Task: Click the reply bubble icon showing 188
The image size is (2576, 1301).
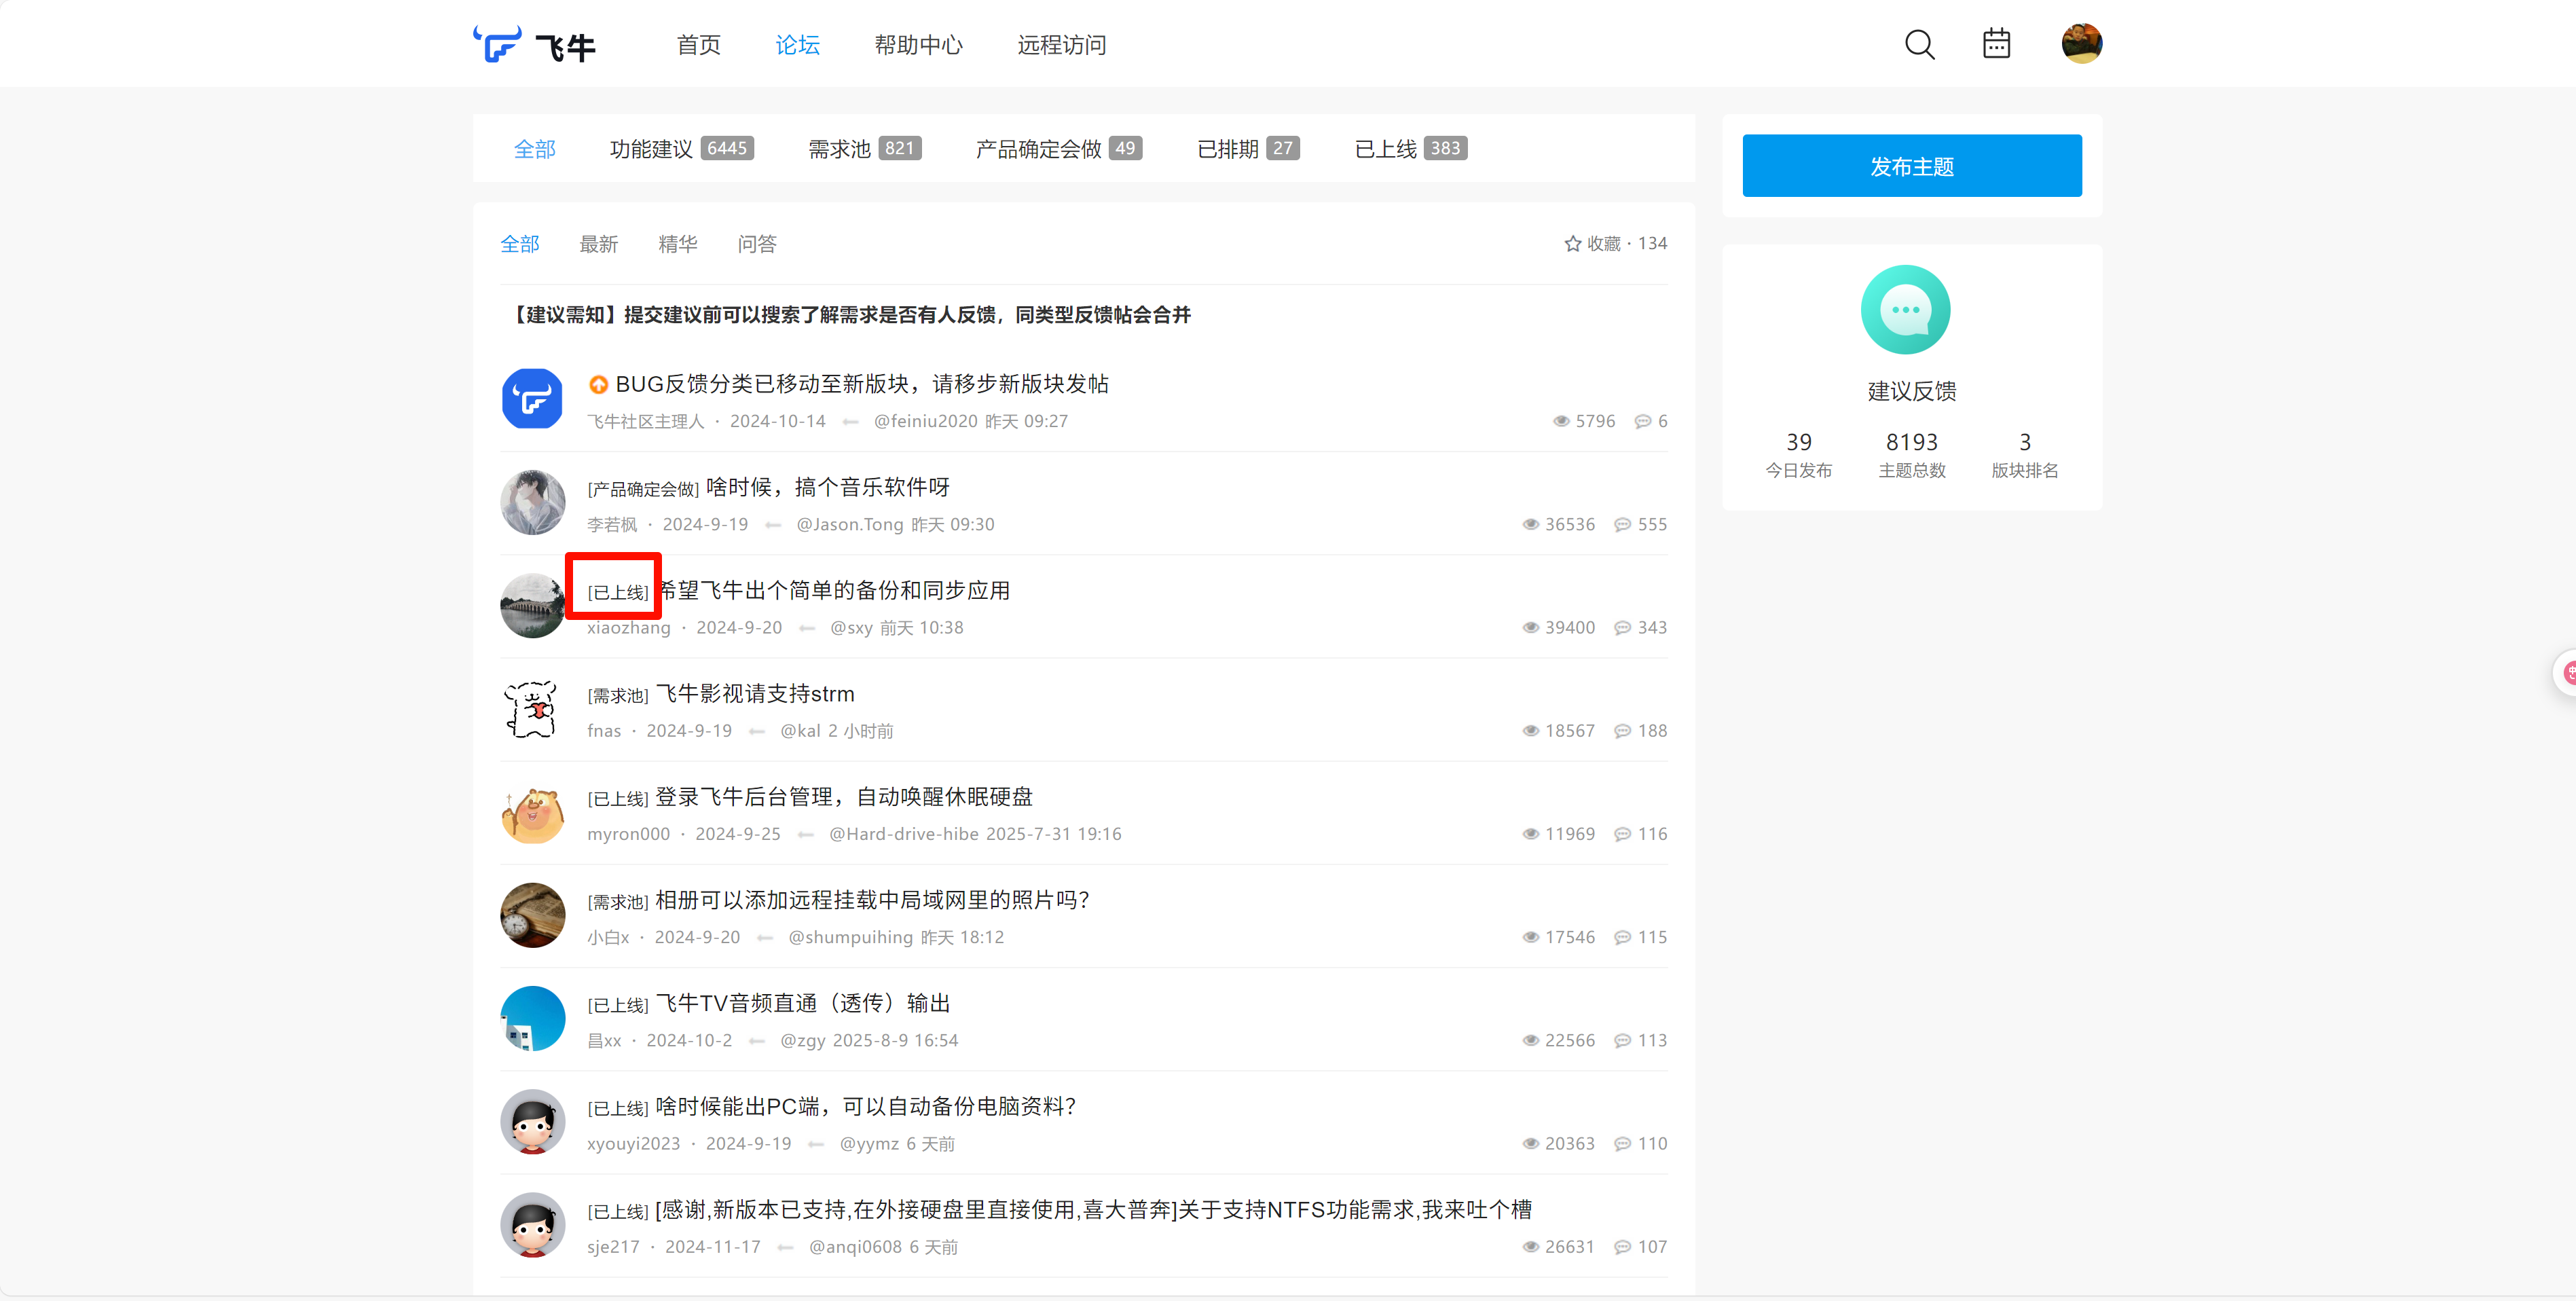Action: click(1622, 730)
